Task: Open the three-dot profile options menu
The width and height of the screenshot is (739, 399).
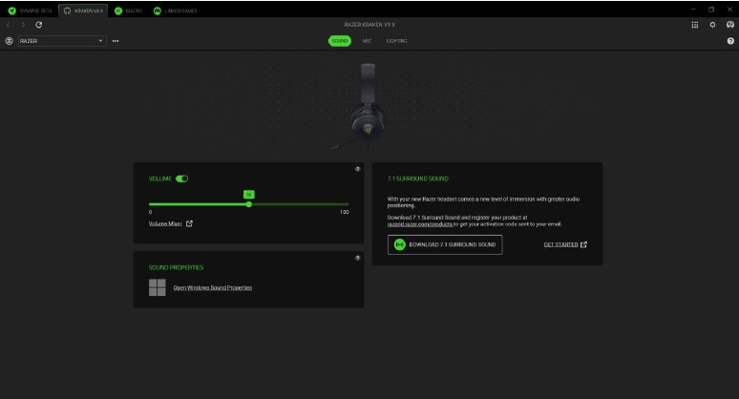Action: click(x=116, y=41)
